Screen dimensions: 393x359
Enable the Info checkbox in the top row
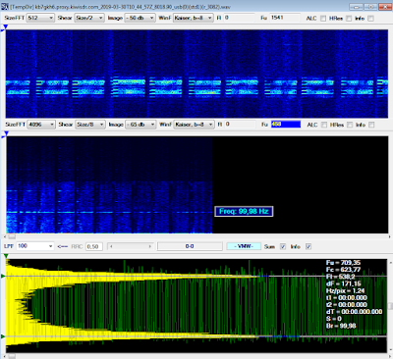click(x=370, y=19)
